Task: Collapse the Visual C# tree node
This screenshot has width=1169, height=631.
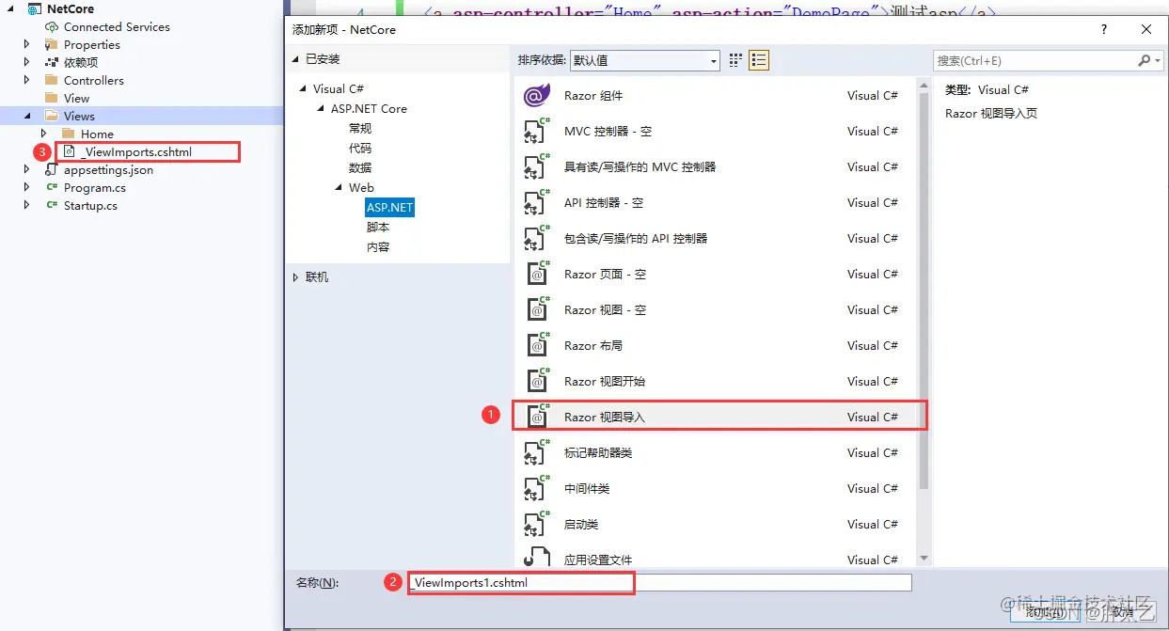Action: [303, 89]
